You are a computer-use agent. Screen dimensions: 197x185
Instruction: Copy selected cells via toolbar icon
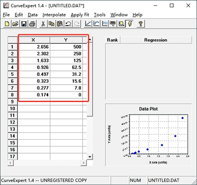(x=52, y=24)
